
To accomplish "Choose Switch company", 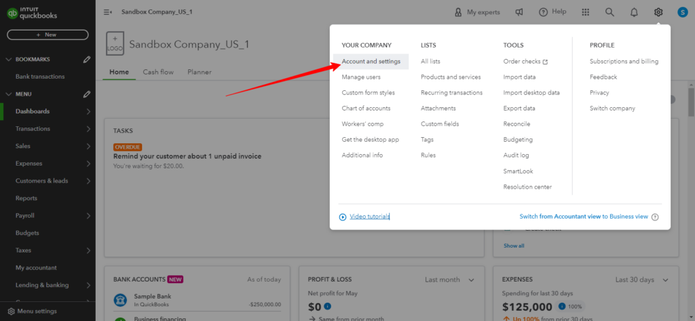I will pyautogui.click(x=612, y=108).
